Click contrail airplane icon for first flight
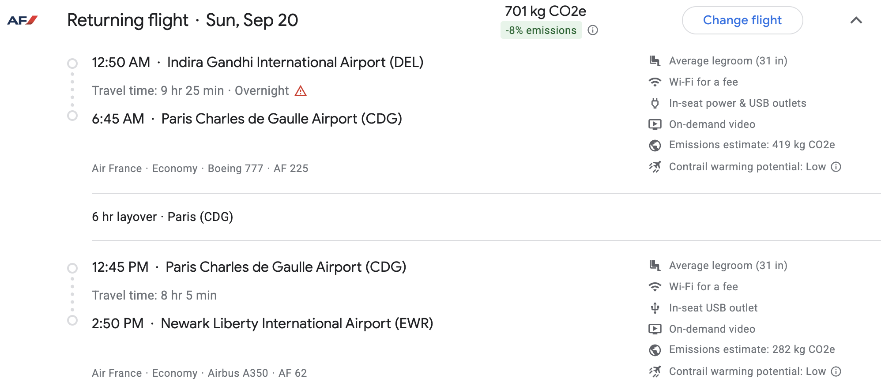881x390 pixels. point(655,167)
